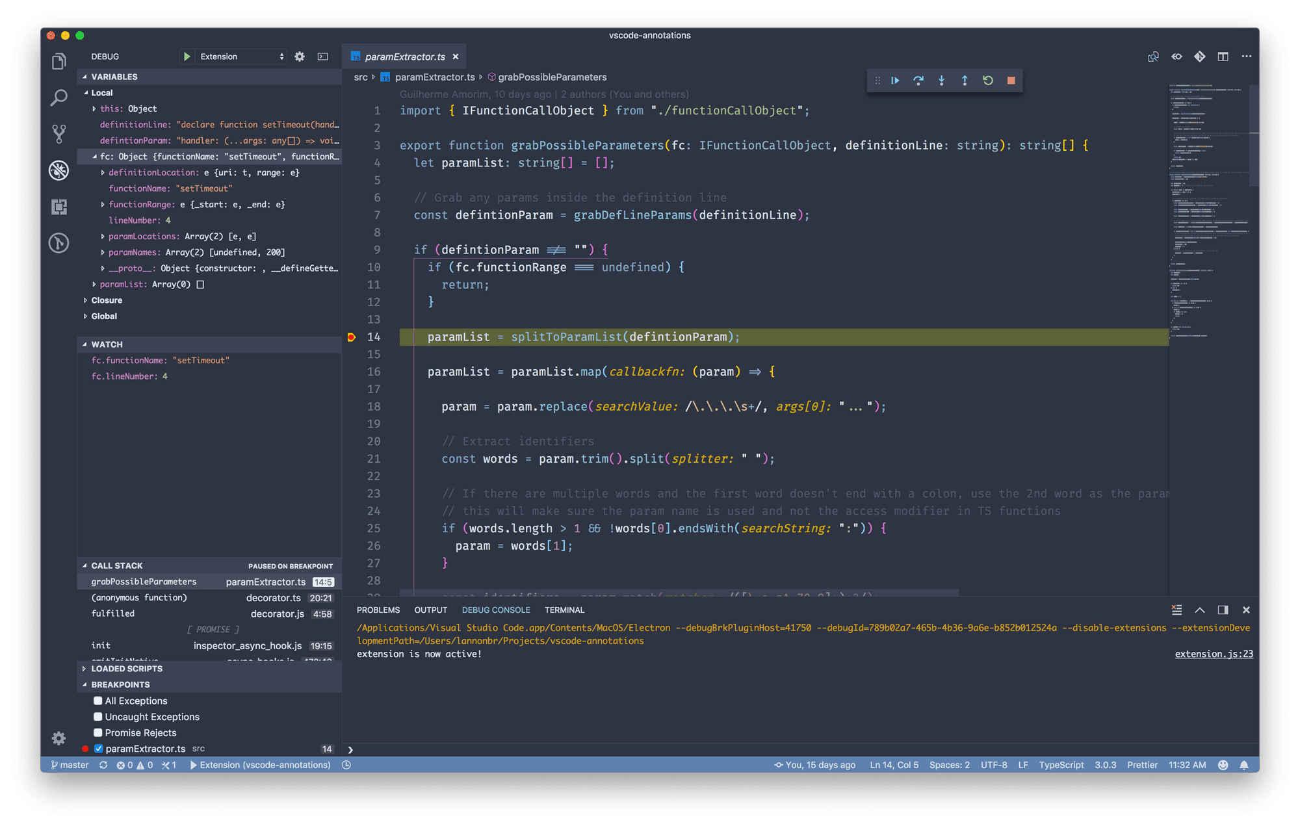Screen dimensions: 1300x826
Task: Open the Source Control sidebar view
Action: [x=59, y=135]
